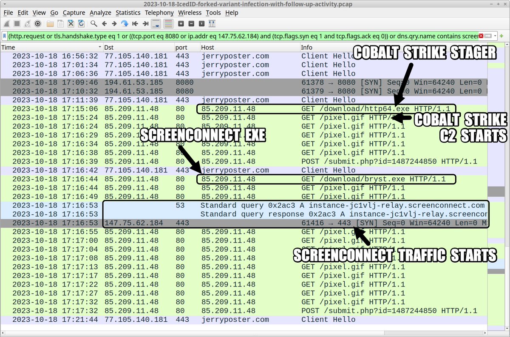This screenshot has width=510, height=337.
Task: Add a filter button with the plus icon
Action: coord(501,37)
